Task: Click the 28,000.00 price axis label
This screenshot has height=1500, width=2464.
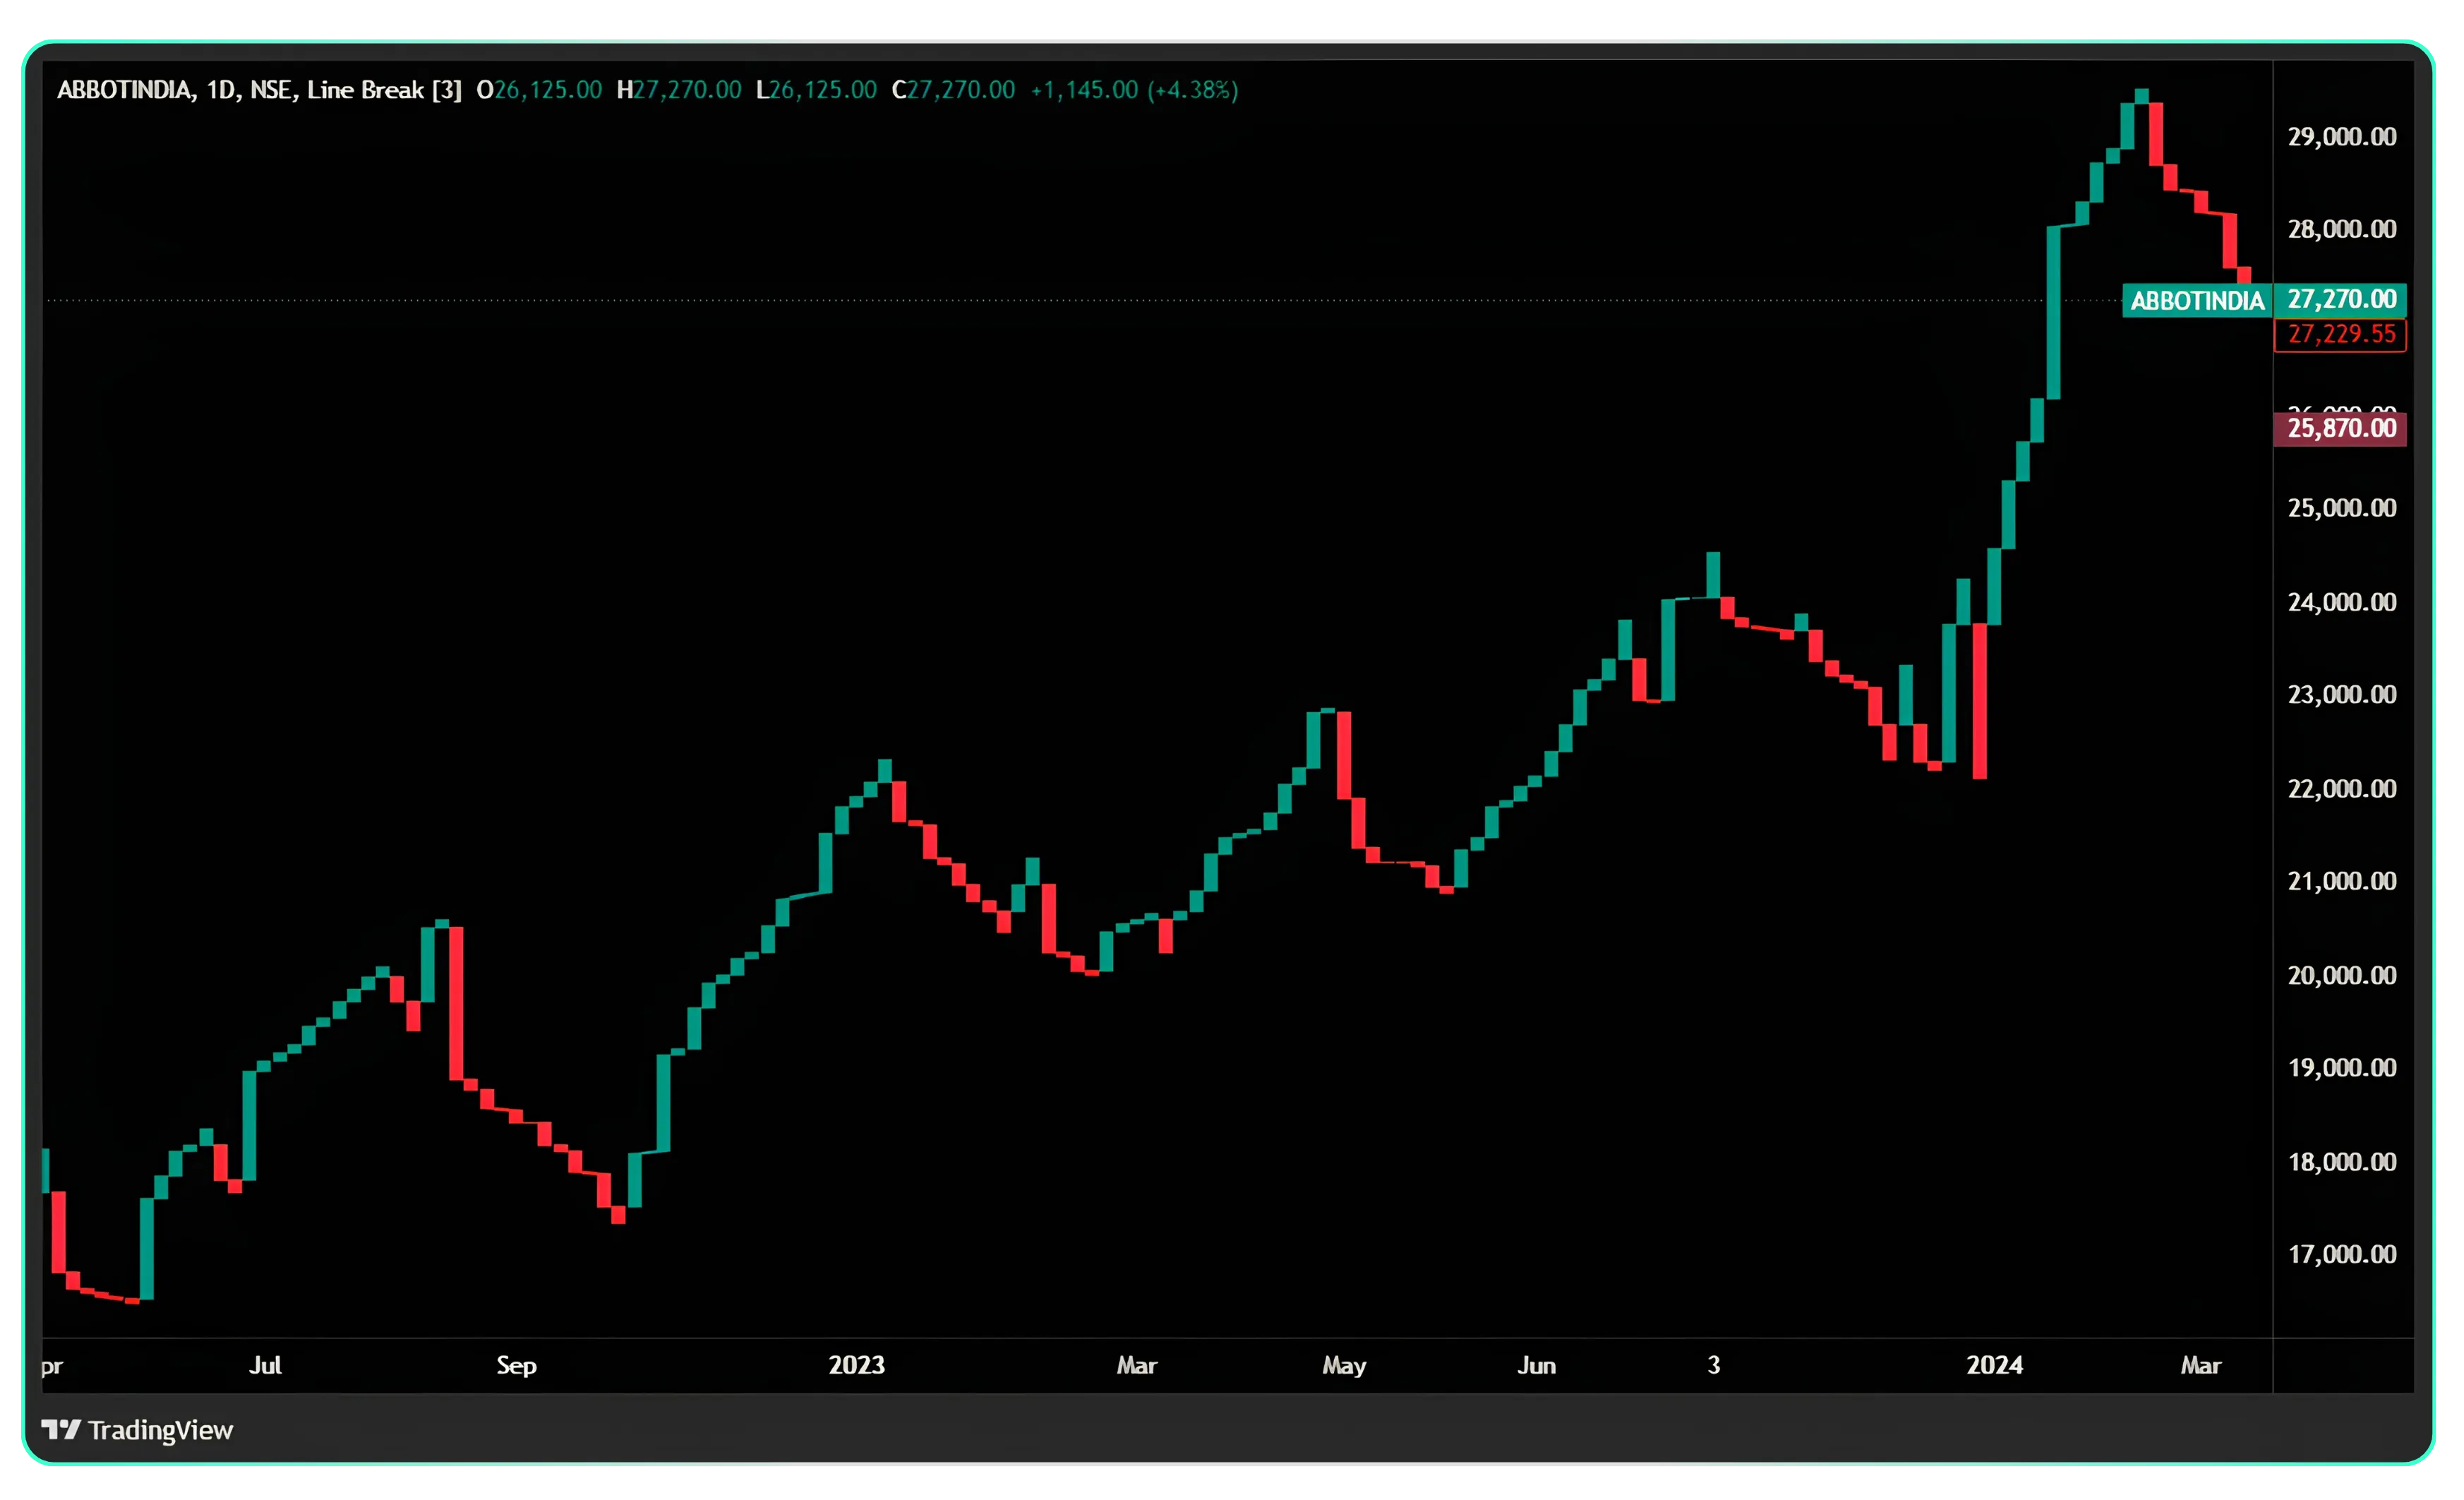Action: tap(2342, 229)
